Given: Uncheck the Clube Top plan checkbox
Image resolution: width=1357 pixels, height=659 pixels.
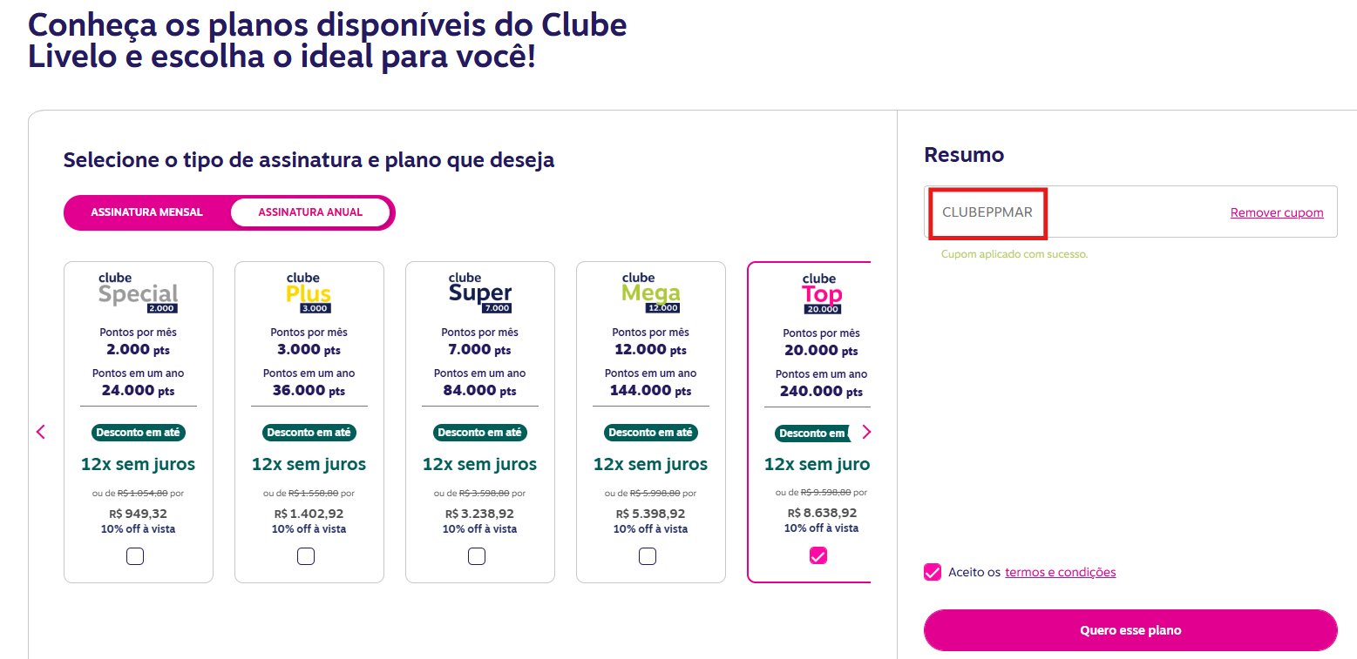Looking at the screenshot, I should [818, 555].
